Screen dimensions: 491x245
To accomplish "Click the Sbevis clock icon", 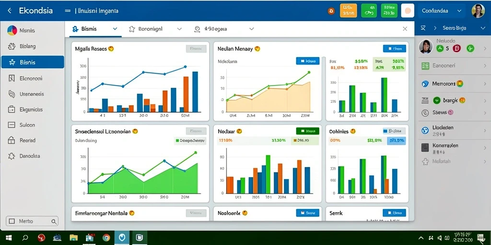I will tap(425, 112).
